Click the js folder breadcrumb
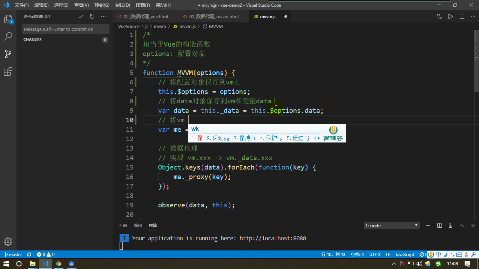This screenshot has width=479, height=269. tap(147, 26)
